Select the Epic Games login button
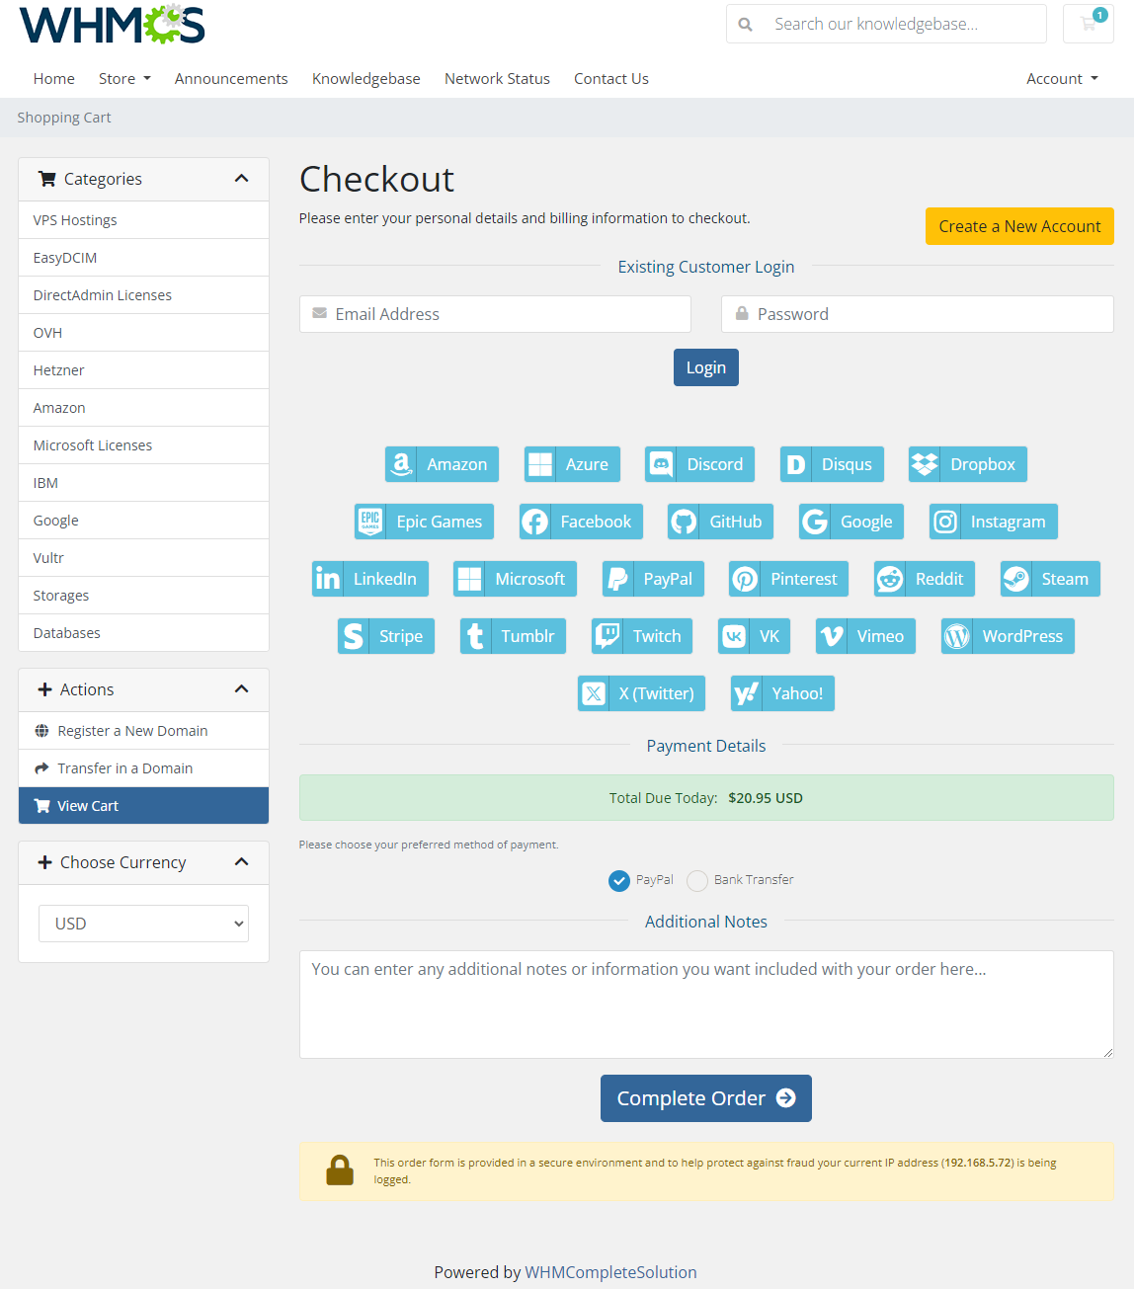Viewport: 1134px width, 1289px height. [x=424, y=522]
